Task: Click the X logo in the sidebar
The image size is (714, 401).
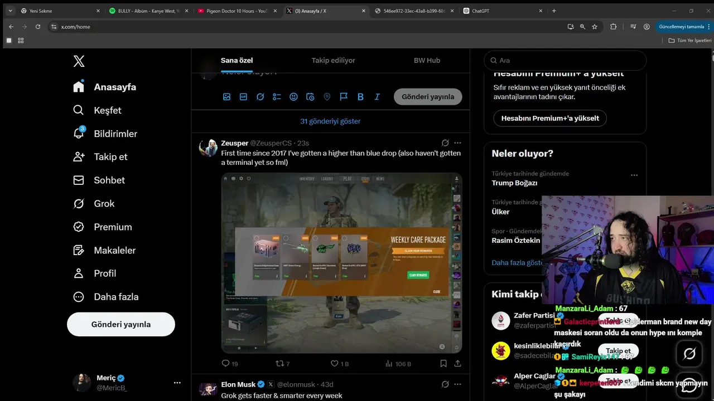Action: (x=79, y=61)
